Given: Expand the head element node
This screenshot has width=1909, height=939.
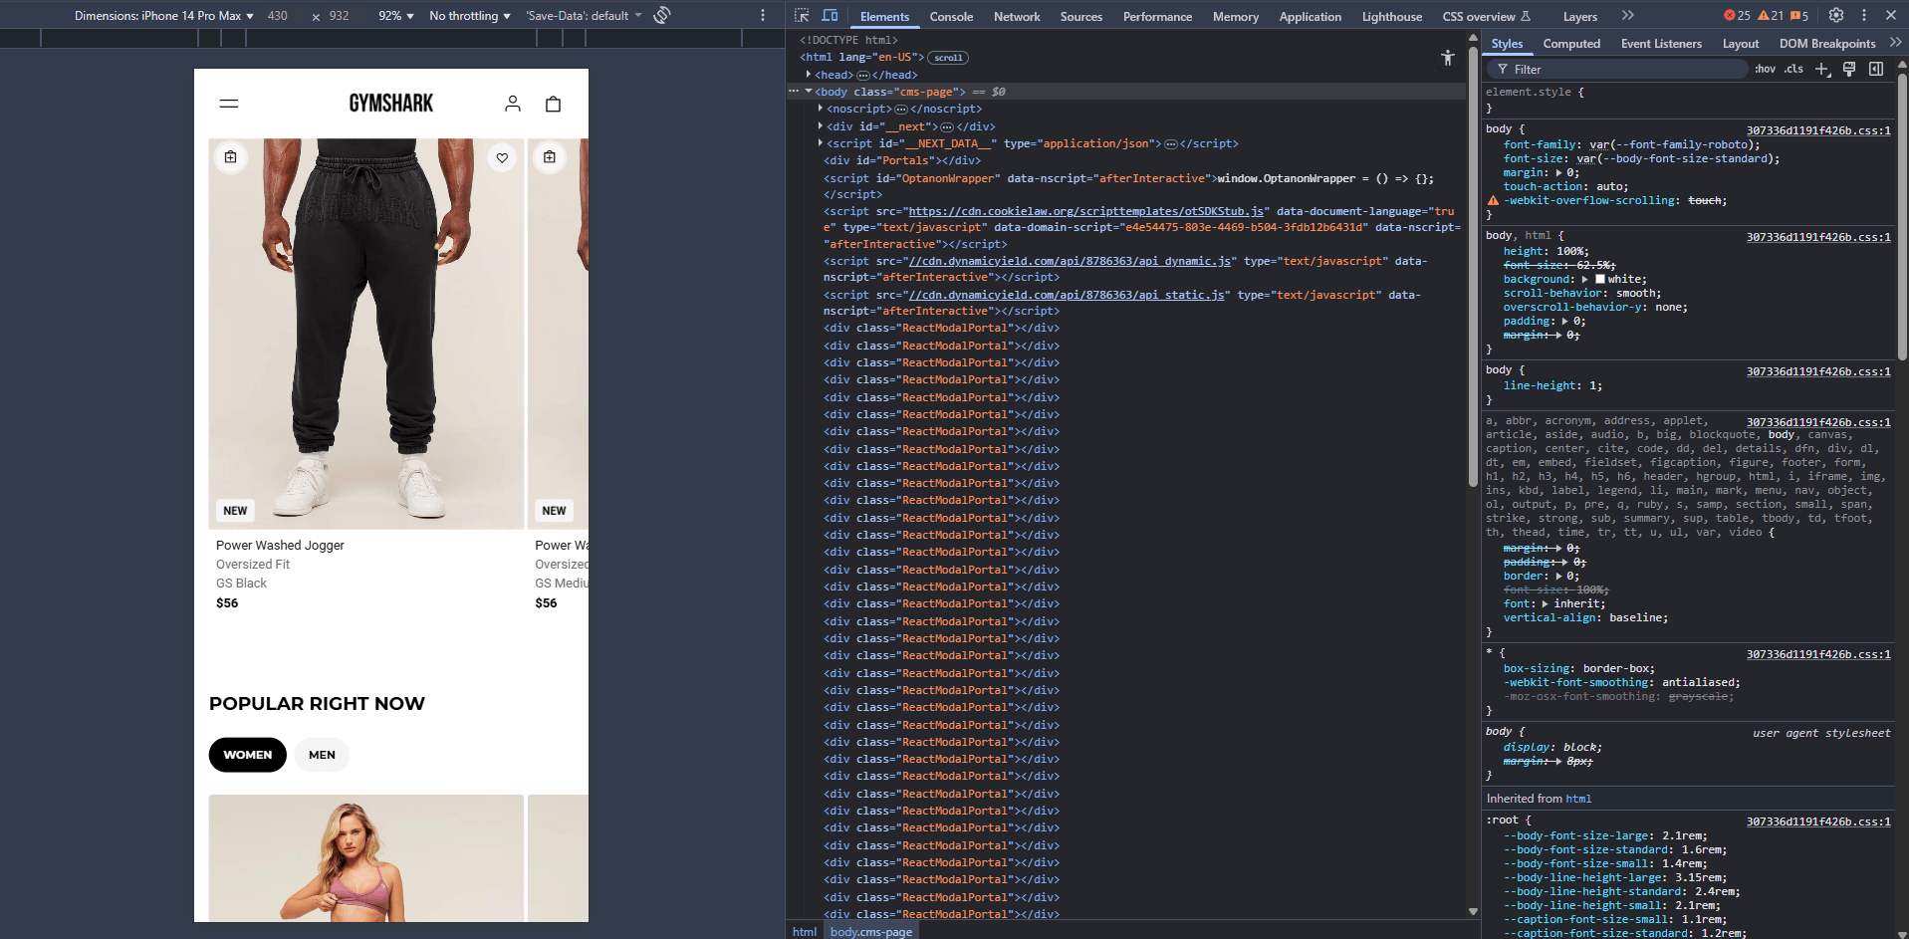Looking at the screenshot, I should tap(809, 75).
